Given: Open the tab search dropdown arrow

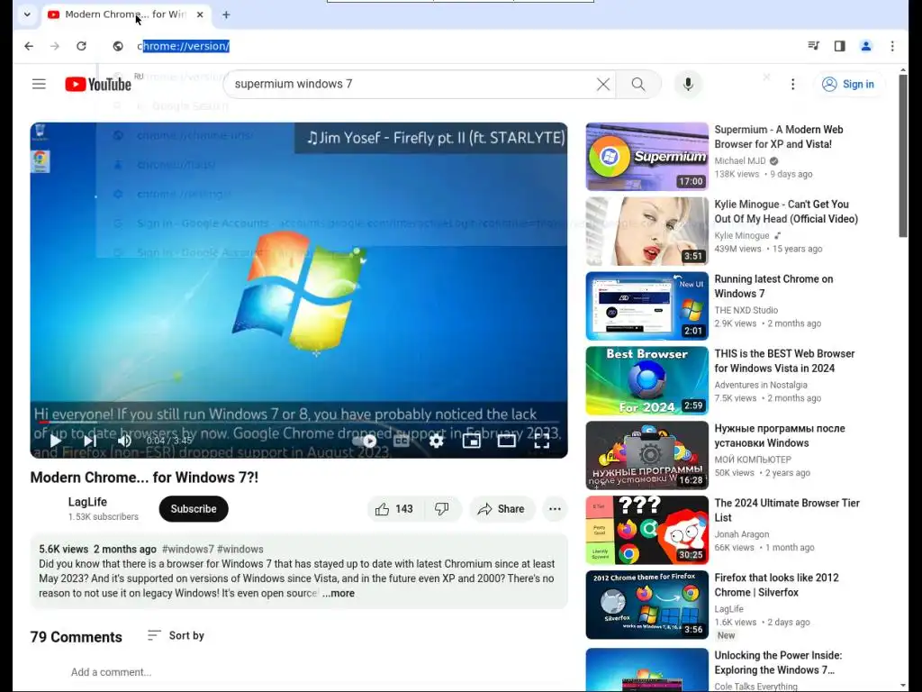Looking at the screenshot, I should [27, 14].
